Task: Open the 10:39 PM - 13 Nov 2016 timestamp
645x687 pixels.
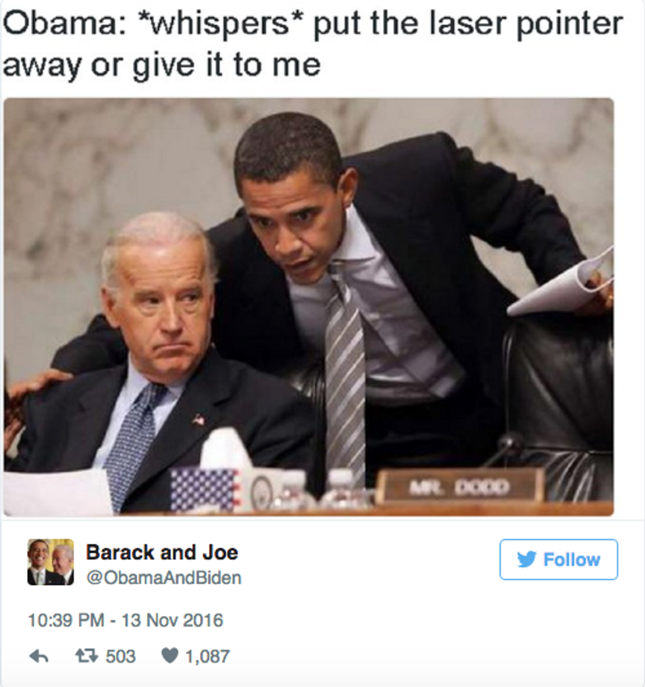Action: 126,621
